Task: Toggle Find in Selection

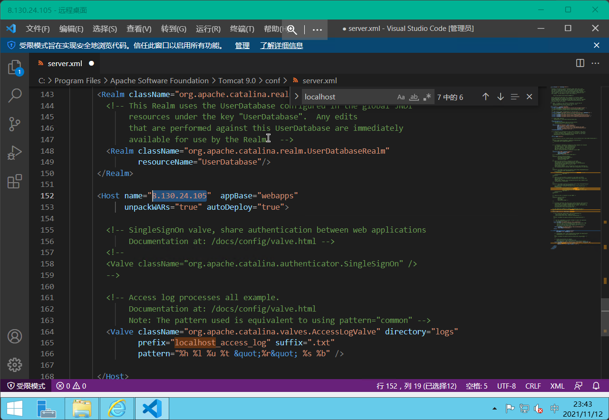Action: point(515,97)
